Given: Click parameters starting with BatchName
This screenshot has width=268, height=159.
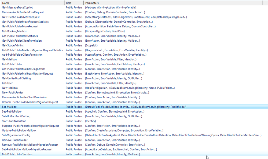Looking at the screenshot, I should click(x=115, y=74).
